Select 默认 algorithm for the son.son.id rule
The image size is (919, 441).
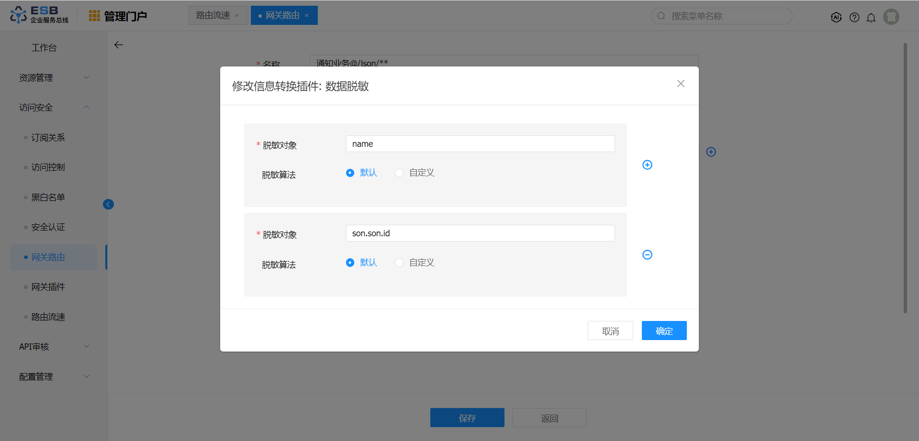[x=350, y=263]
